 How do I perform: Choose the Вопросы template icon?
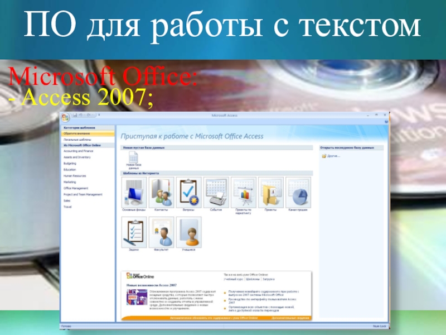(x=188, y=192)
